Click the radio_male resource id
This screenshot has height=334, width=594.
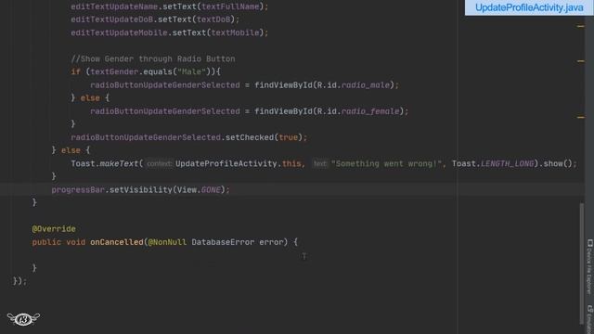click(x=365, y=84)
